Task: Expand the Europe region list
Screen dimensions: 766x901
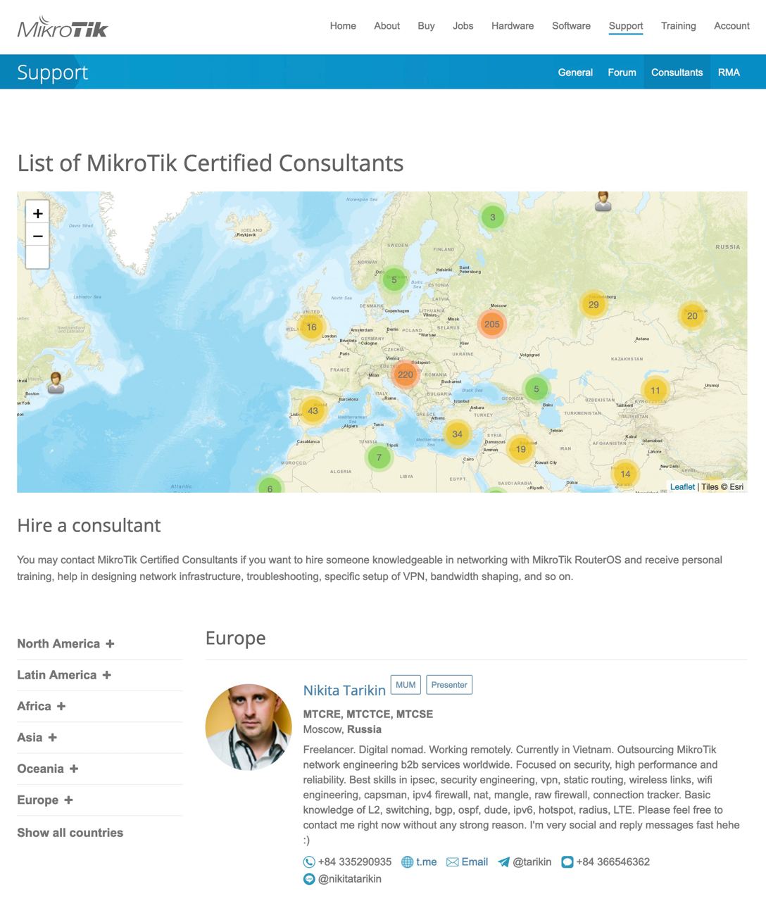Action: 45,800
